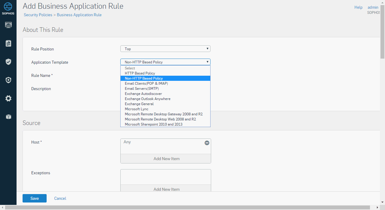Open the settings gear sidebar icon
Image resolution: width=385 pixels, height=210 pixels.
click(8, 98)
